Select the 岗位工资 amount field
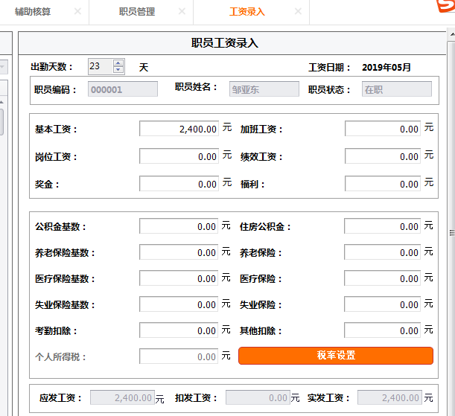This screenshot has height=416, width=455. [x=179, y=156]
